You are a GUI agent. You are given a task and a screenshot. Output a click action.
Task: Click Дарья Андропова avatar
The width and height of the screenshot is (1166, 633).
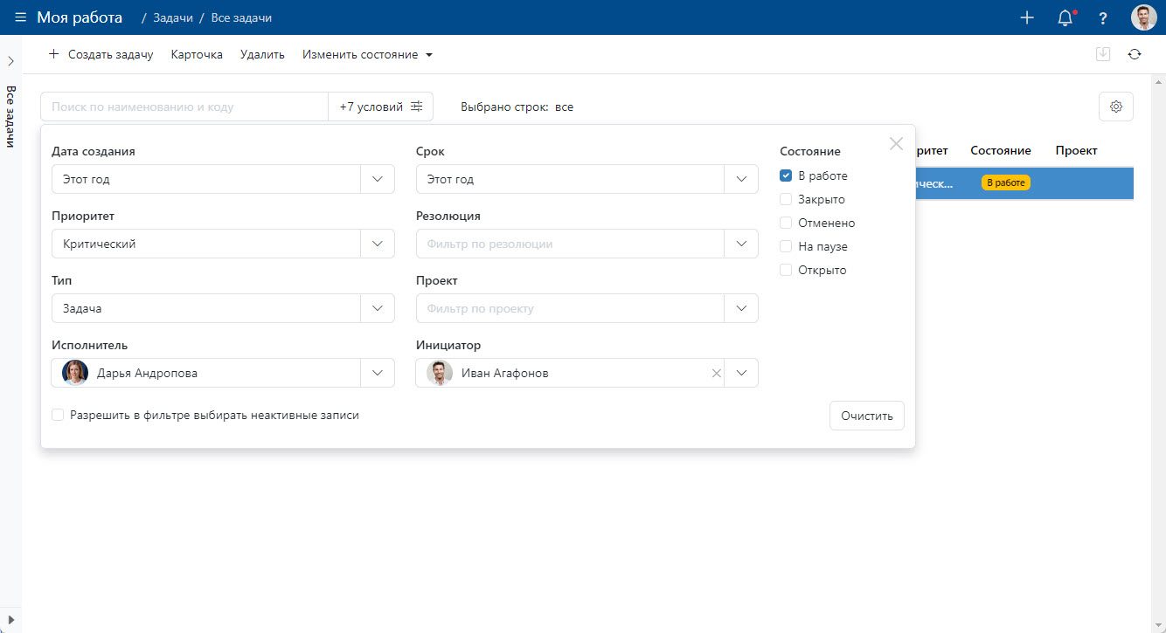(x=75, y=373)
